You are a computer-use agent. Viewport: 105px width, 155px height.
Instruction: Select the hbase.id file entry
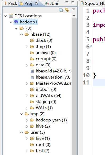coord(54,71)
